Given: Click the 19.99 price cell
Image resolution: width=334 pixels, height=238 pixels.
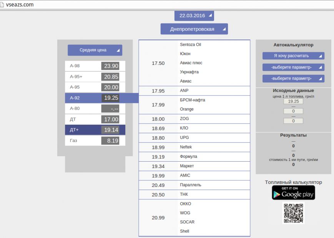Looking at the screenshot, I should pyautogui.click(x=158, y=176).
